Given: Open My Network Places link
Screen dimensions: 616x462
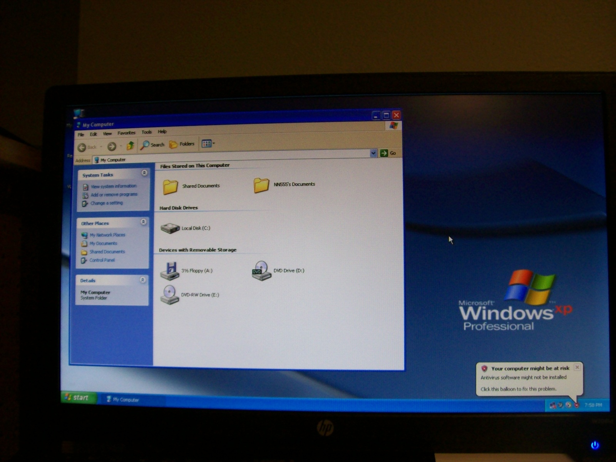Looking at the screenshot, I should pos(107,235).
